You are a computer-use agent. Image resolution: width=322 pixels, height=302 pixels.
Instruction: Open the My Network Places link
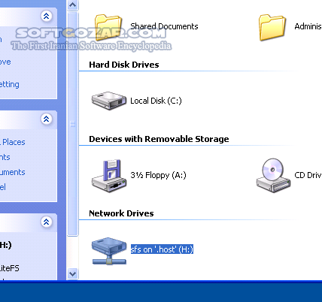tap(13, 142)
